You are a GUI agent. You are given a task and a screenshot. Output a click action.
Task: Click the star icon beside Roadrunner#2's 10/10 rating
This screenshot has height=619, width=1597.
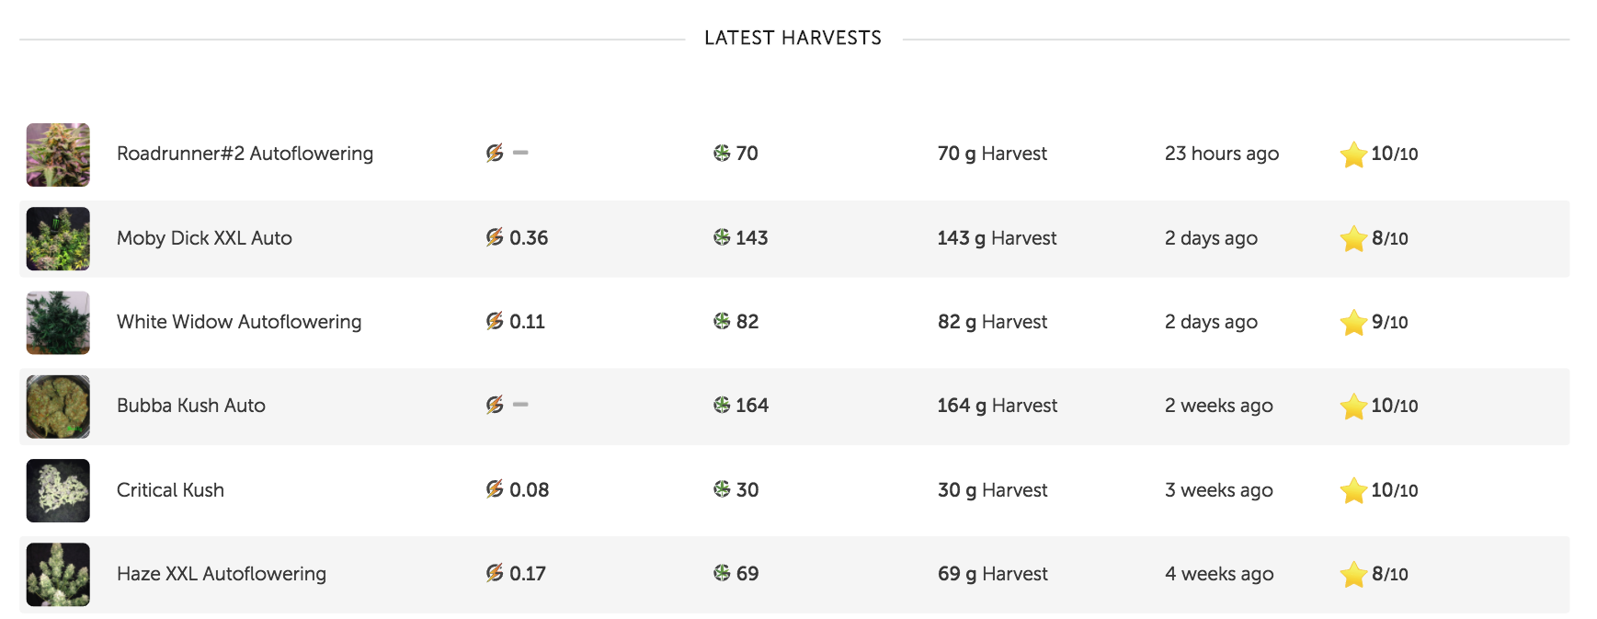click(x=1352, y=155)
